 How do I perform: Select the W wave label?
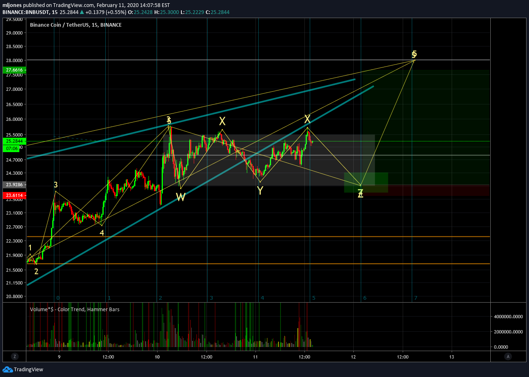[x=181, y=197]
